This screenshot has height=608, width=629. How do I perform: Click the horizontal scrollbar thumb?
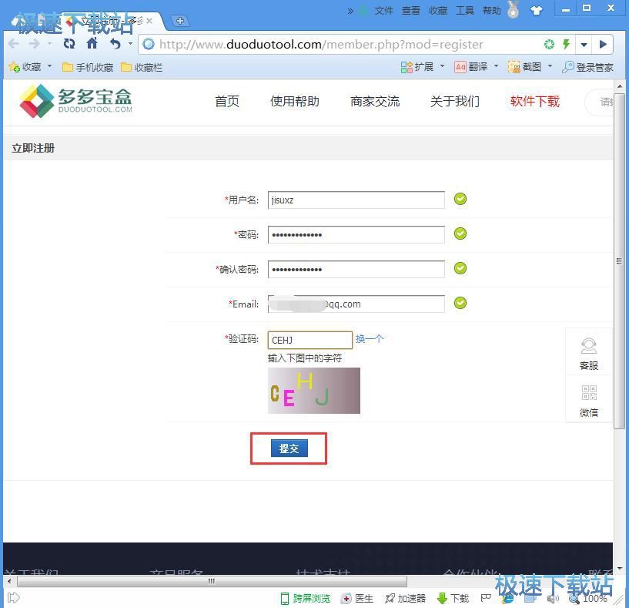coord(212,581)
